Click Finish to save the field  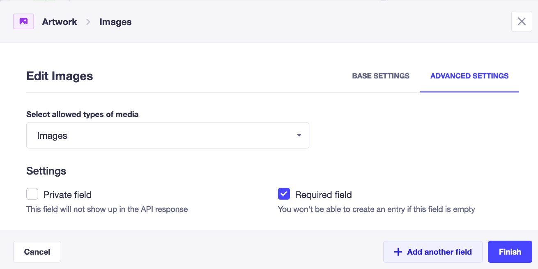pyautogui.click(x=510, y=252)
